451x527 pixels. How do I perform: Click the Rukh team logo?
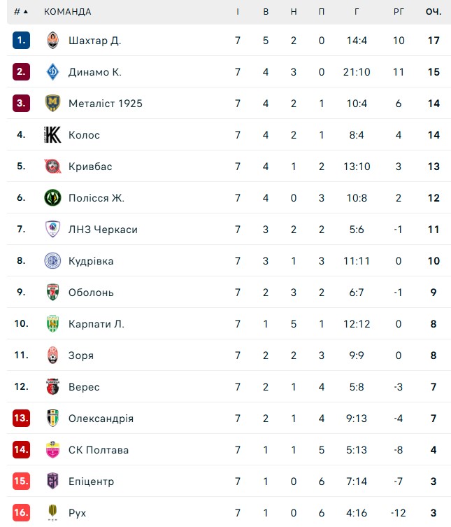(53, 513)
